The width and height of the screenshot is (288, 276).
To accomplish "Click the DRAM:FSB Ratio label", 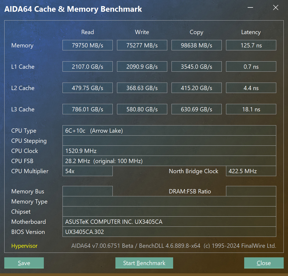I will (190, 191).
